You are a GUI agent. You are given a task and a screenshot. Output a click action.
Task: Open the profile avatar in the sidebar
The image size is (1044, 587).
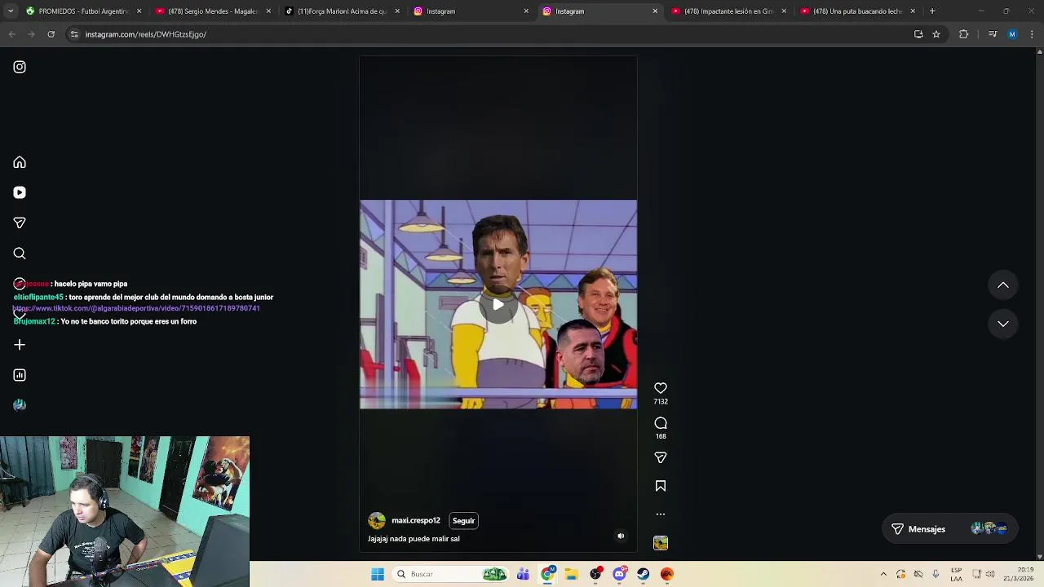coord(20,405)
